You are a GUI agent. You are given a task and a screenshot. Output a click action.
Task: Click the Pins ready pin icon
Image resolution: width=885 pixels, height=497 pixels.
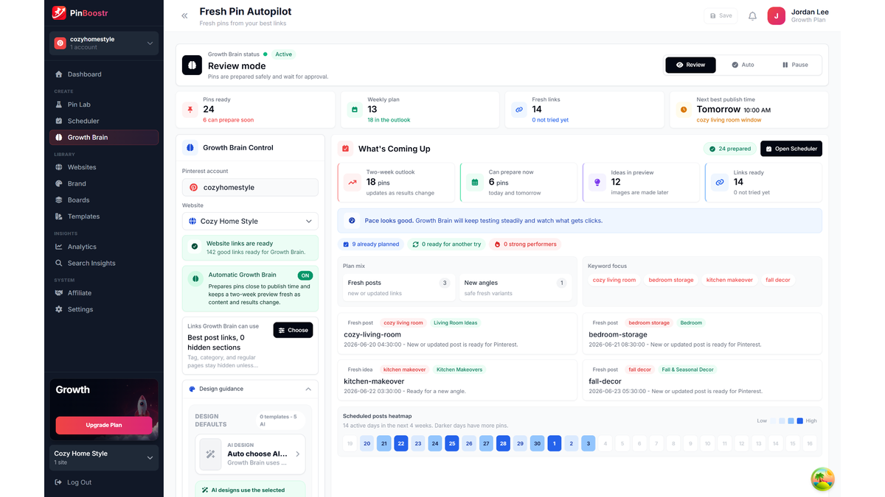[x=190, y=109]
